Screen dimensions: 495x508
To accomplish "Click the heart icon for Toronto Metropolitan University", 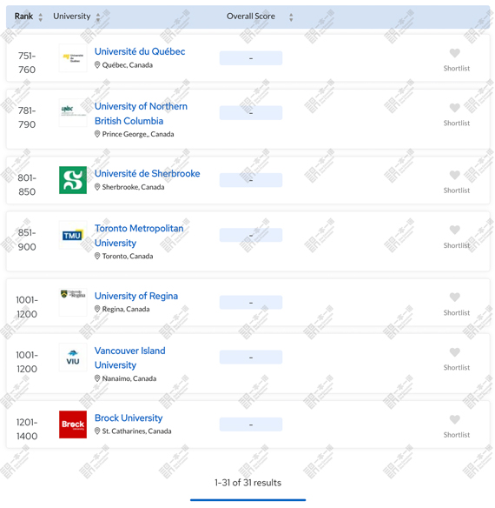I will tap(454, 230).
